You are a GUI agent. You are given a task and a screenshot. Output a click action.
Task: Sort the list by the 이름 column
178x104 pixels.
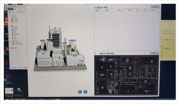tap(107, 10)
